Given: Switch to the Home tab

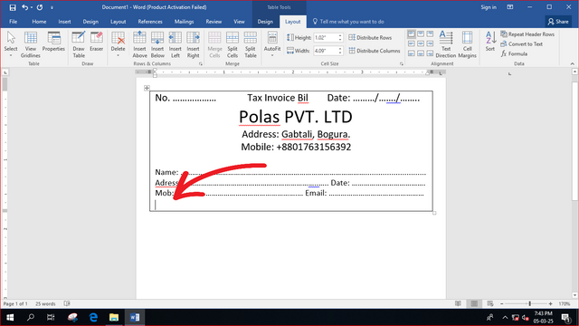Looking at the screenshot, I should tap(39, 22).
